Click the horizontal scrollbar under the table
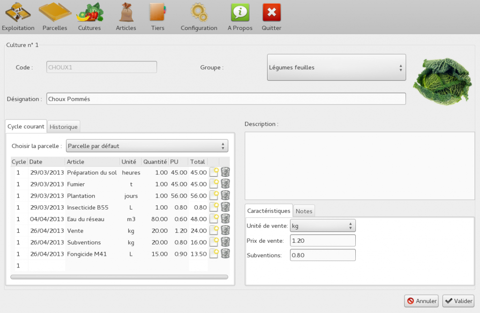480x313 pixels. point(119,277)
